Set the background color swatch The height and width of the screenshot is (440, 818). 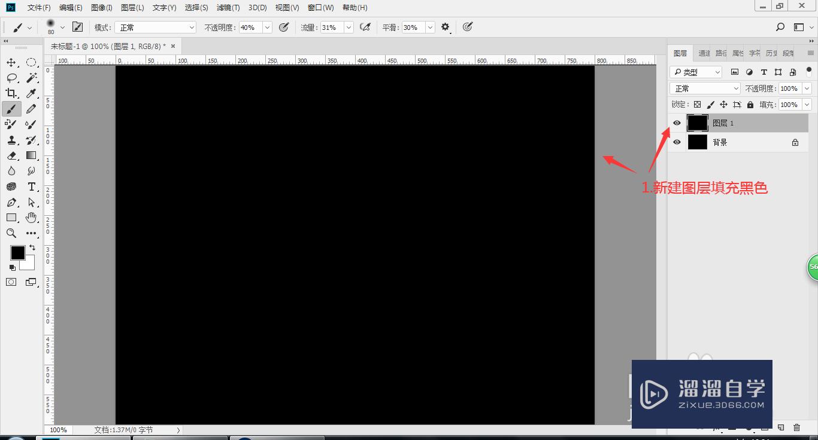click(x=29, y=264)
